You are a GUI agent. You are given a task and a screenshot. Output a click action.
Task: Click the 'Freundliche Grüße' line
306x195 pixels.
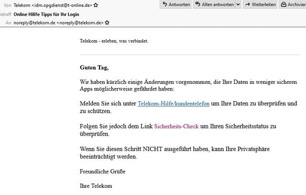click(102, 172)
